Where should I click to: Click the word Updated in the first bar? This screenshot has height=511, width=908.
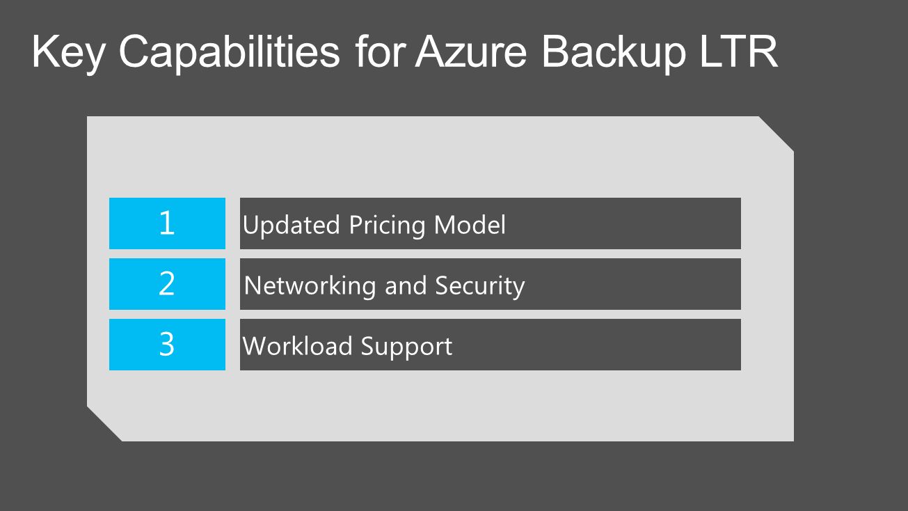click(292, 226)
